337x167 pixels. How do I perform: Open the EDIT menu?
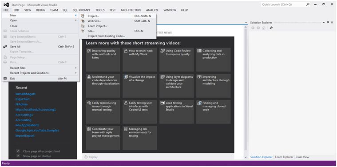point(16,10)
